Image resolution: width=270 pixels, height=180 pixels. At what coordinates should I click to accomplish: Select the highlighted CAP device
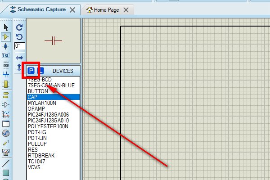coord(54,97)
